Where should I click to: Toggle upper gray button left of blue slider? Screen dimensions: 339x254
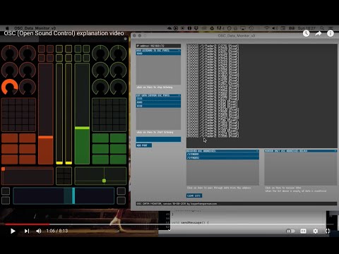6,191
